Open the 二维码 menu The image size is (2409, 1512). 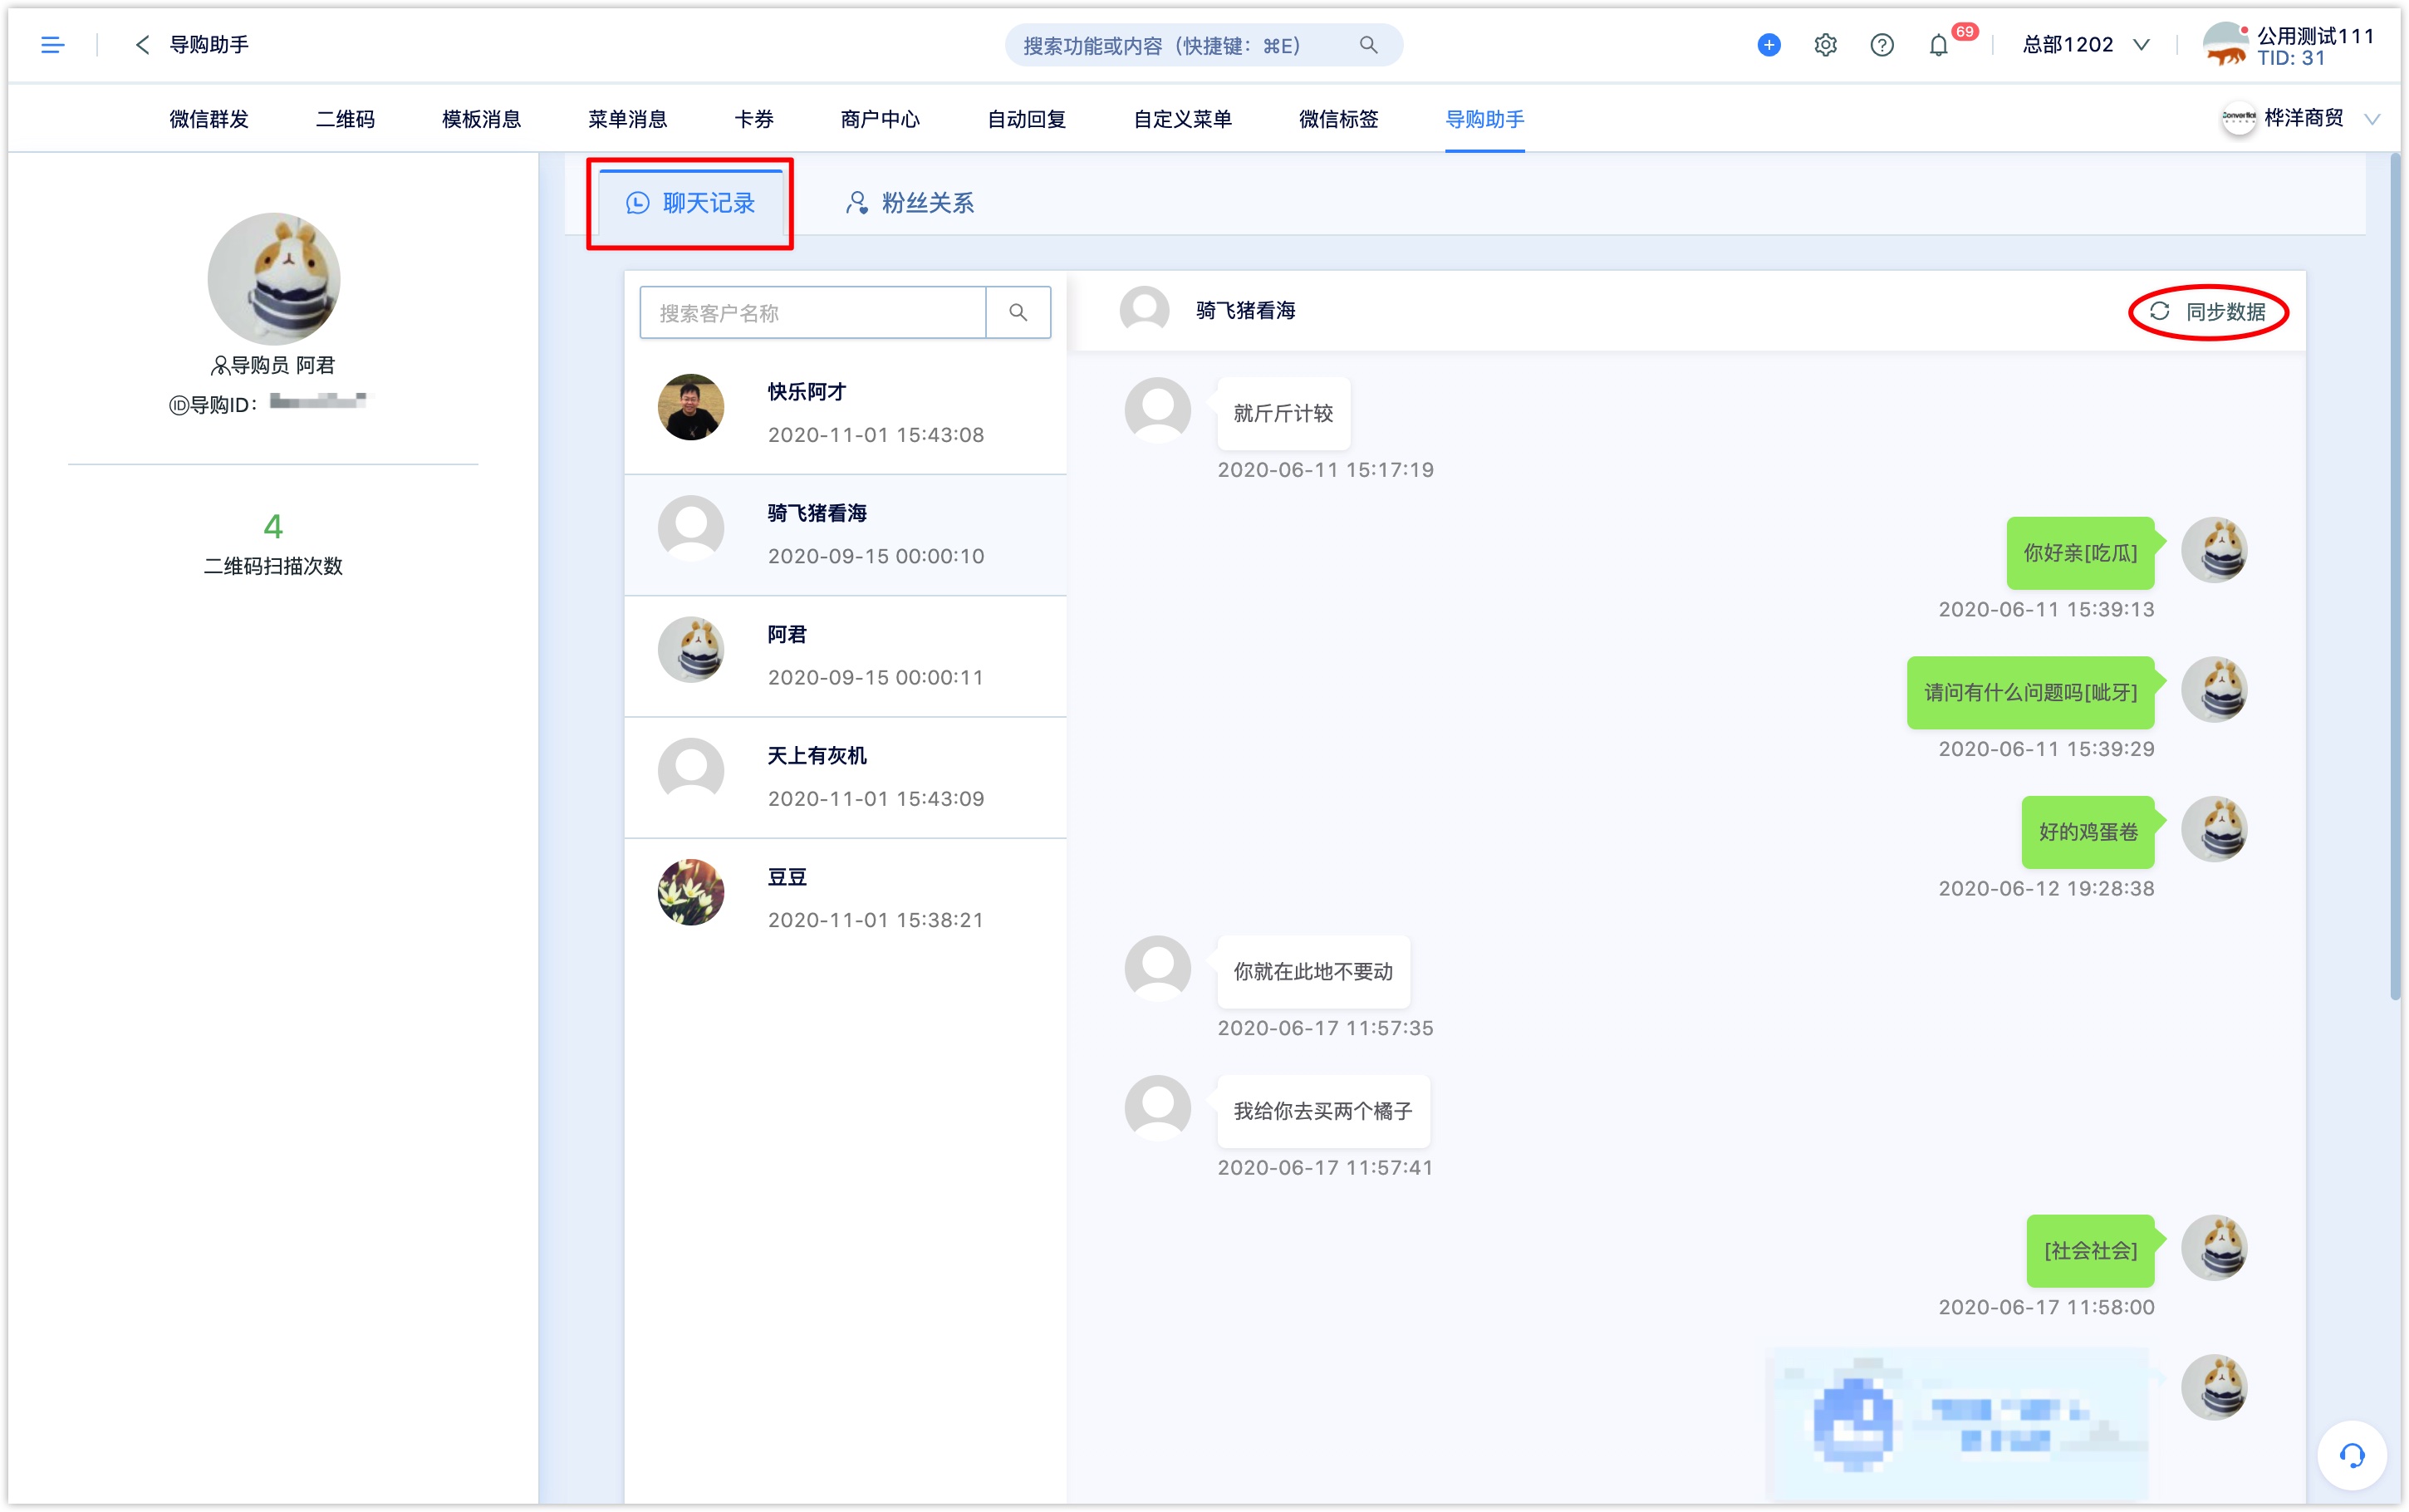point(345,119)
